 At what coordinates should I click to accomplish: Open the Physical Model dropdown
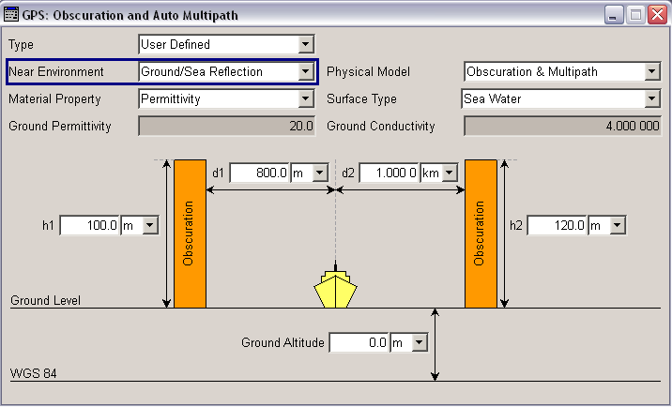coord(651,71)
